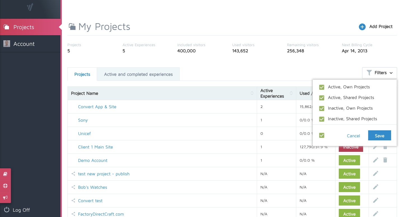Save the filter selection

(379, 136)
